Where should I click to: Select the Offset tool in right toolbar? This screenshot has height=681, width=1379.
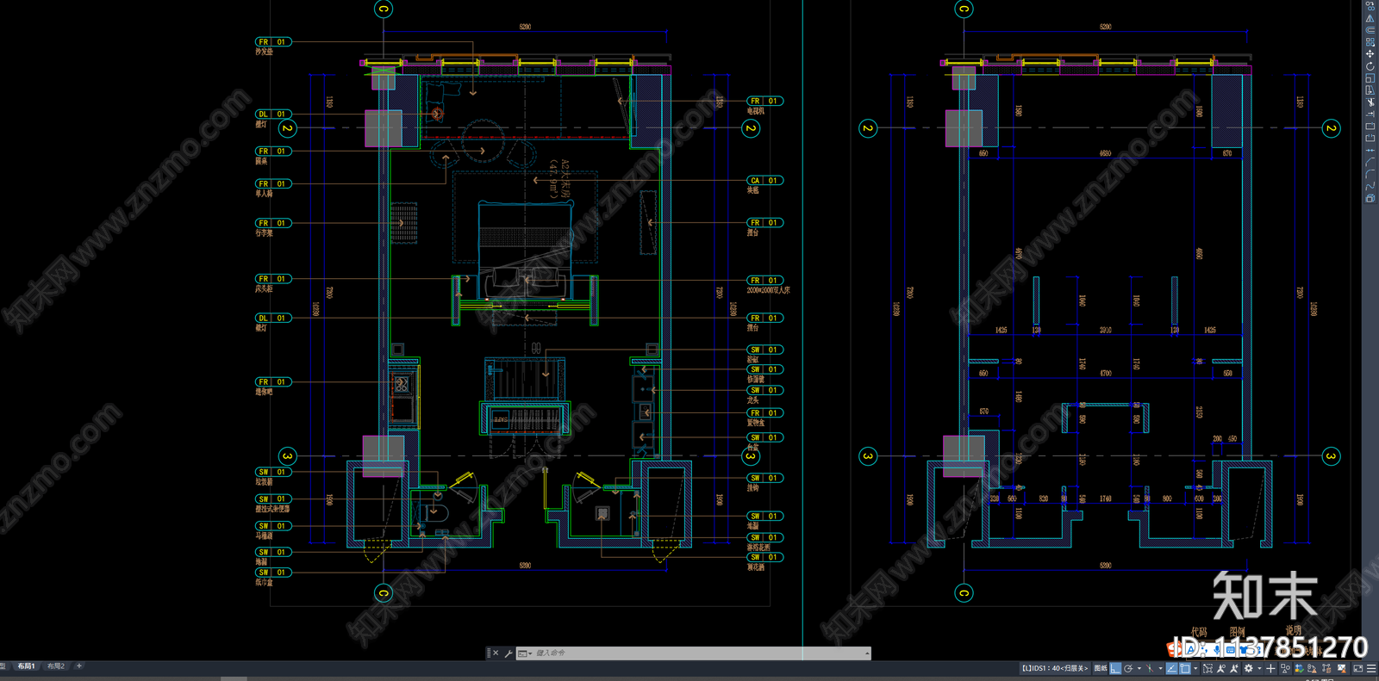pyautogui.click(x=1370, y=30)
